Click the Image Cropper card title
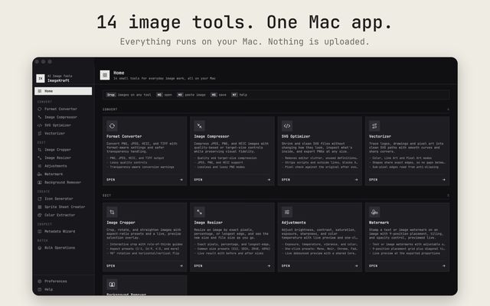Screen dimensions: 490x306 [121, 223]
